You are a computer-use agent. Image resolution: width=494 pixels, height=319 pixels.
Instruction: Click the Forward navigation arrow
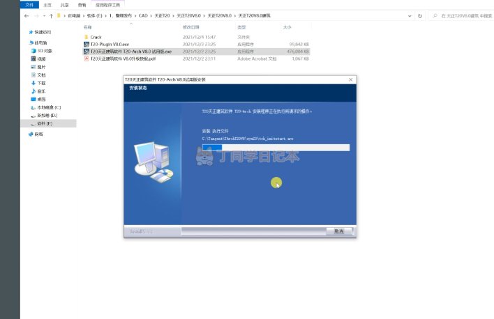tap(36, 16)
